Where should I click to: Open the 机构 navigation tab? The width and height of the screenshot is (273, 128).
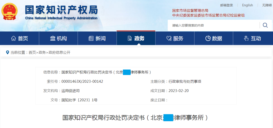click(58, 38)
